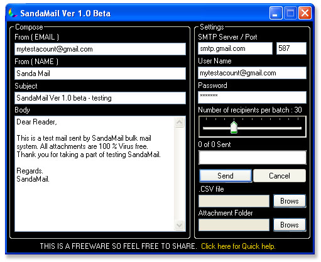Click the '0 of 0 Sent' status text
Viewport: 321px width, 262px height.
(x=214, y=145)
